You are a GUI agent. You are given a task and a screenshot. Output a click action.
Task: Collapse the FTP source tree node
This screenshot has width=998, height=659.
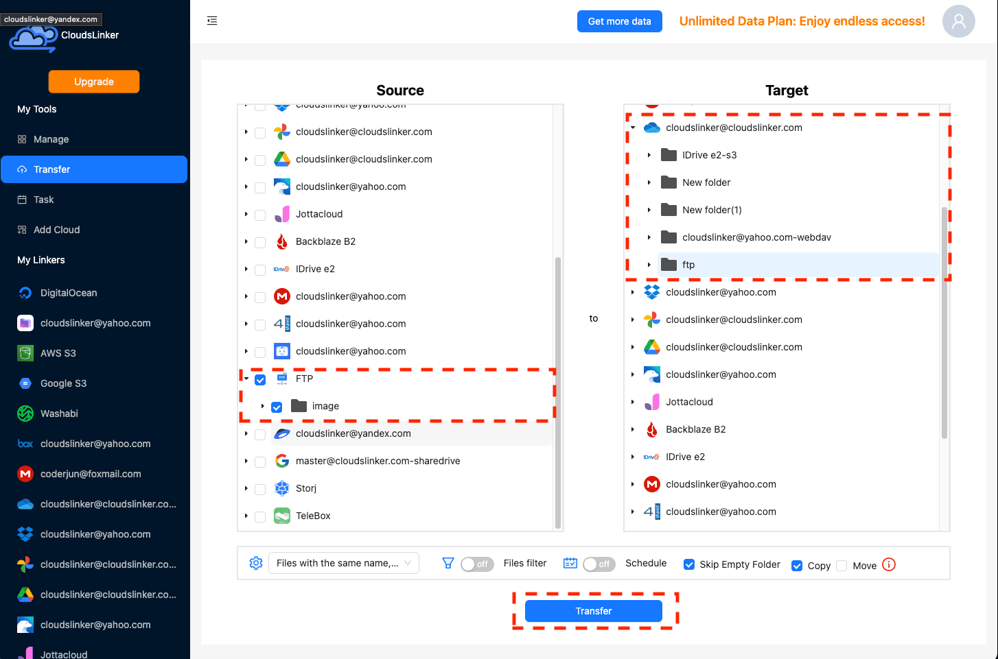246,379
